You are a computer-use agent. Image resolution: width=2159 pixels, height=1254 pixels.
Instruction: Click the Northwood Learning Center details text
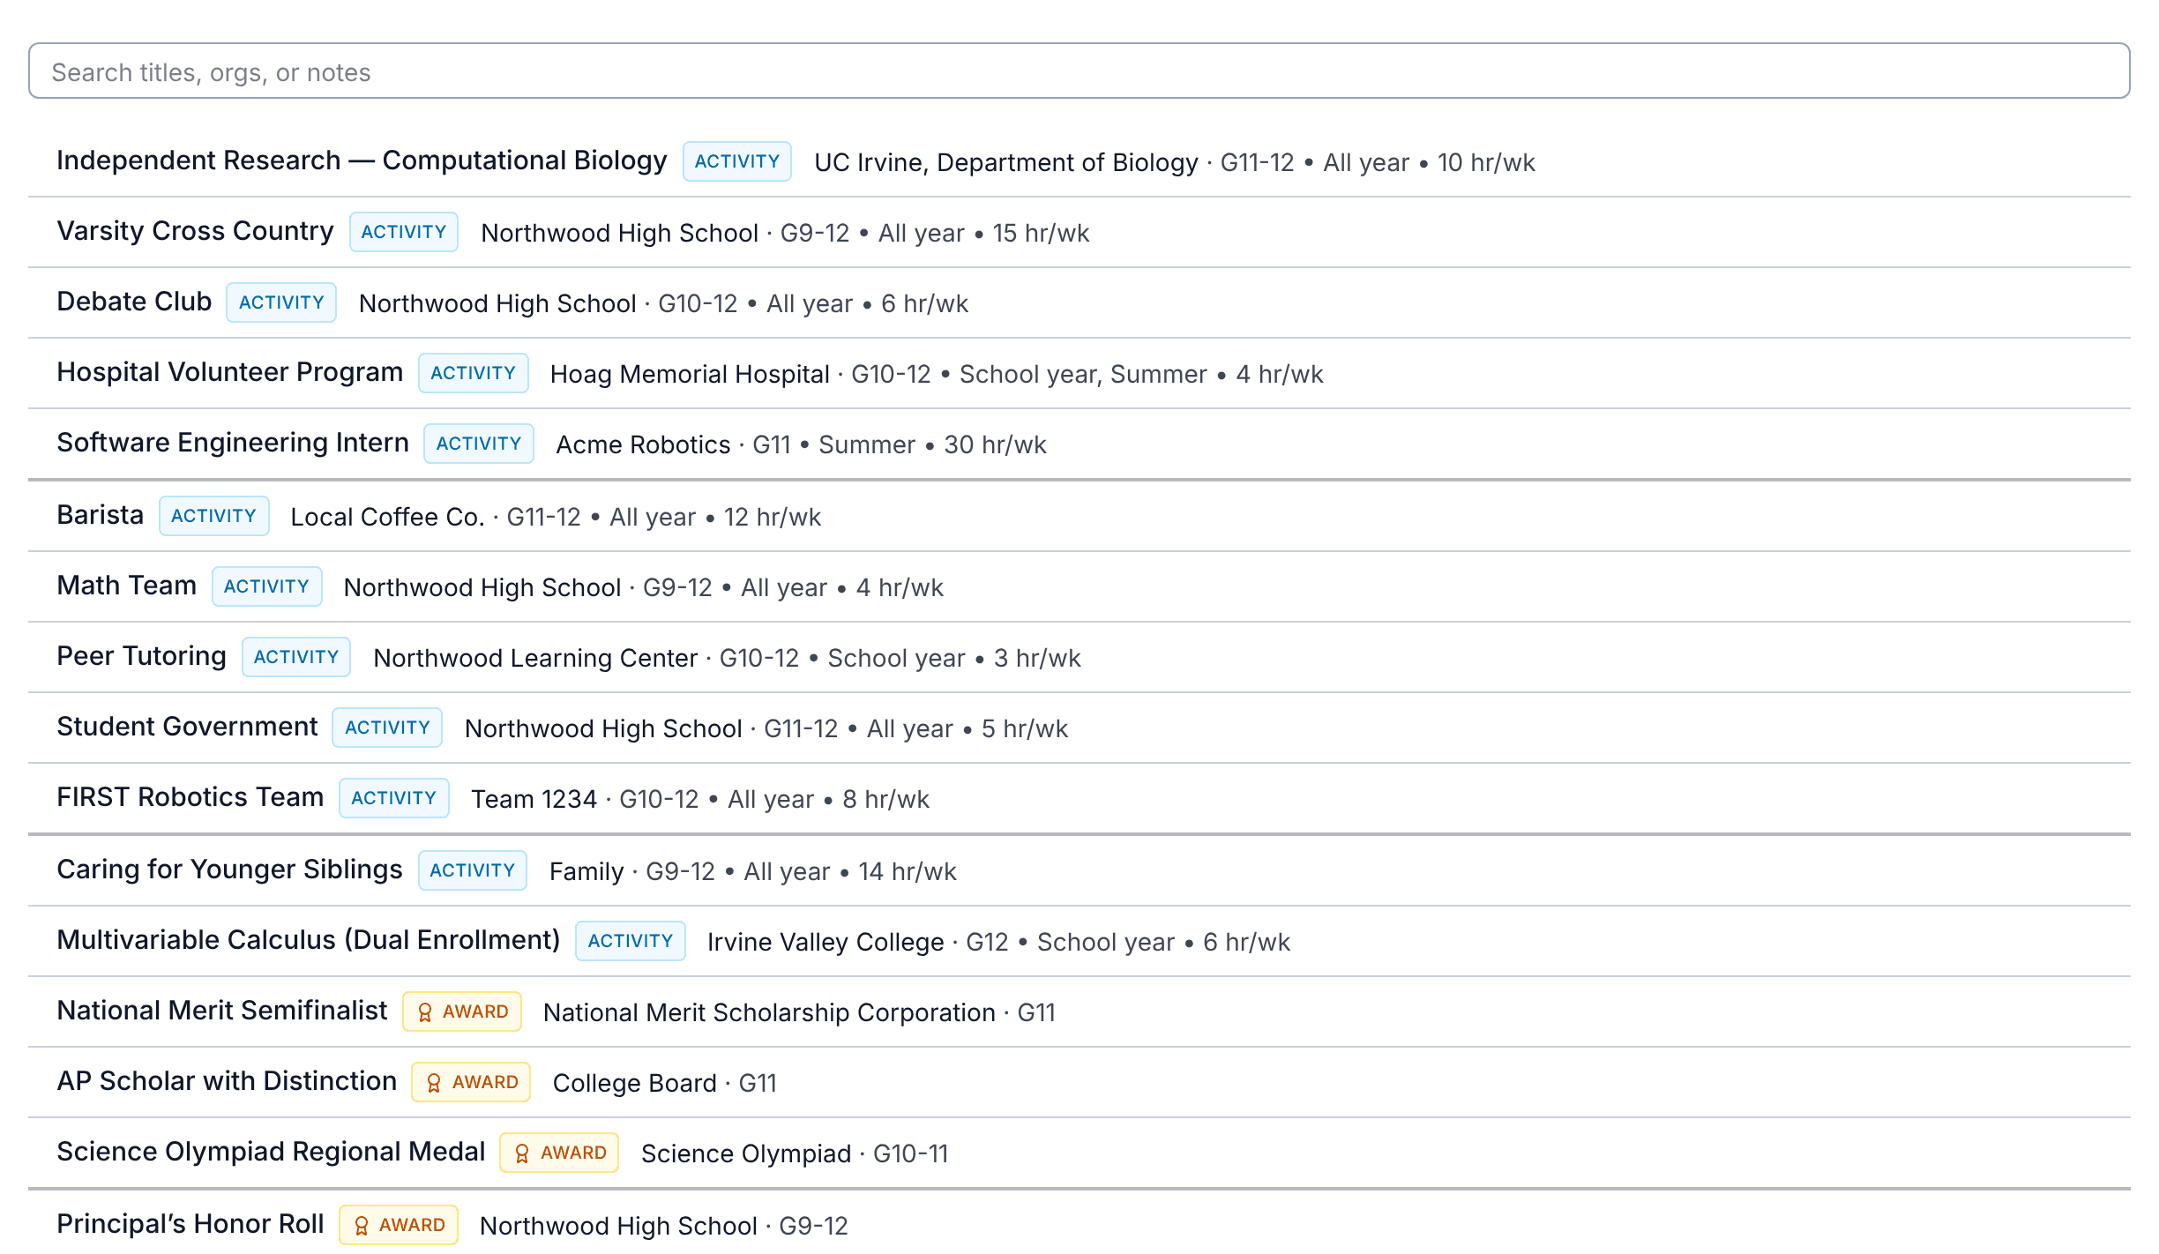(x=727, y=658)
